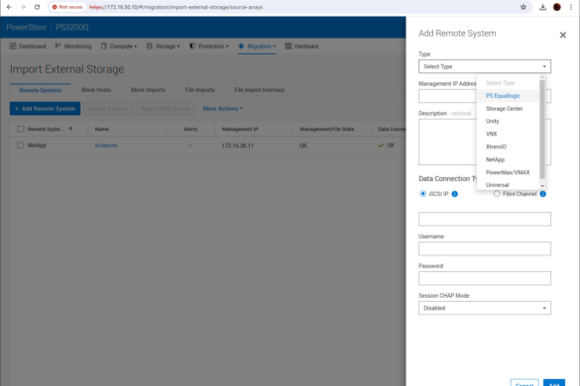The image size is (580, 386).
Task: Open browser three-dot menu
Action: [x=571, y=7]
